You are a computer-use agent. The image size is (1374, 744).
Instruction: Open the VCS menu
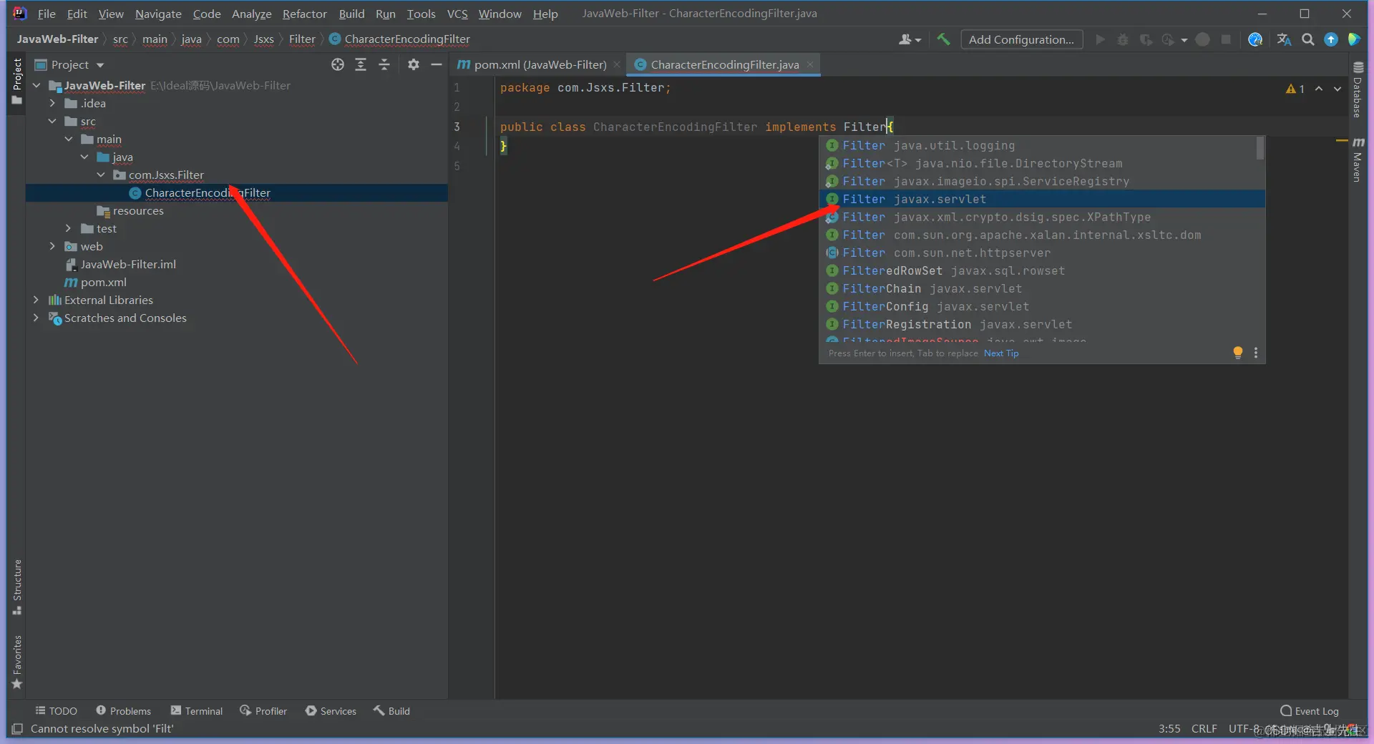tap(457, 14)
